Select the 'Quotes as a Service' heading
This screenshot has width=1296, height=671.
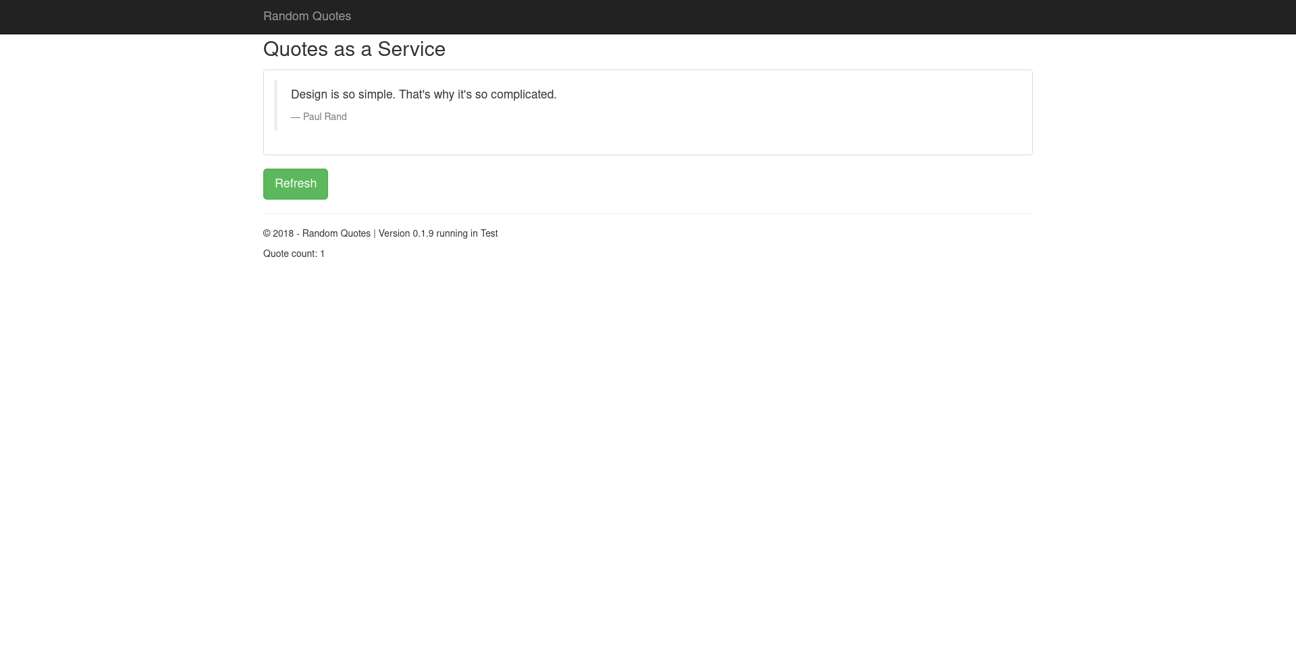pyautogui.click(x=354, y=49)
